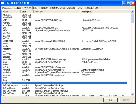Select the Atmarpc service row

pyautogui.click(x=65, y=70)
